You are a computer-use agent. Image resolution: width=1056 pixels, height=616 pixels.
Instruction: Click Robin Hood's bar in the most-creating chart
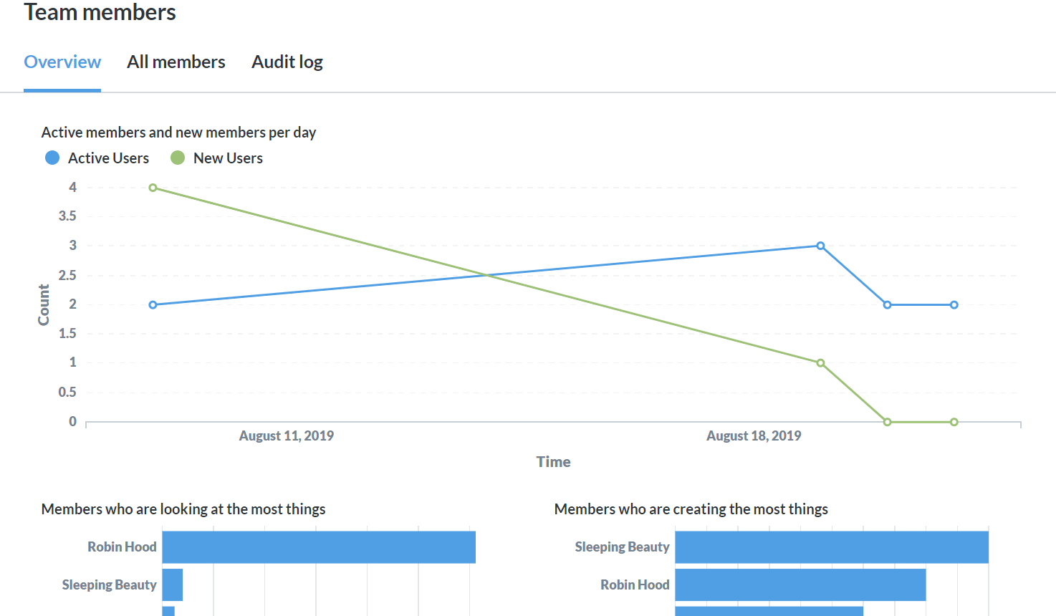pos(800,584)
